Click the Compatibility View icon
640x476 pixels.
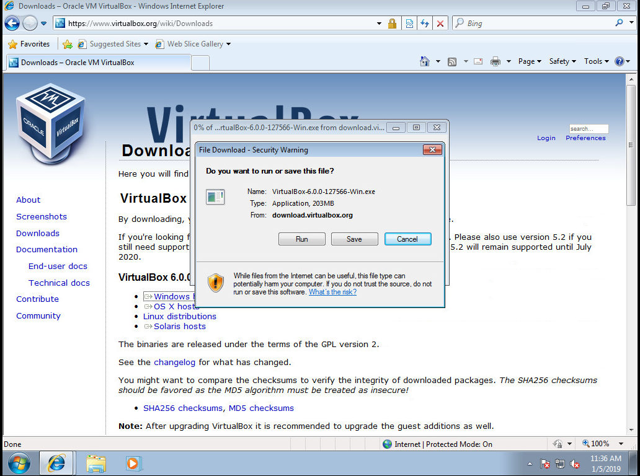pos(409,24)
